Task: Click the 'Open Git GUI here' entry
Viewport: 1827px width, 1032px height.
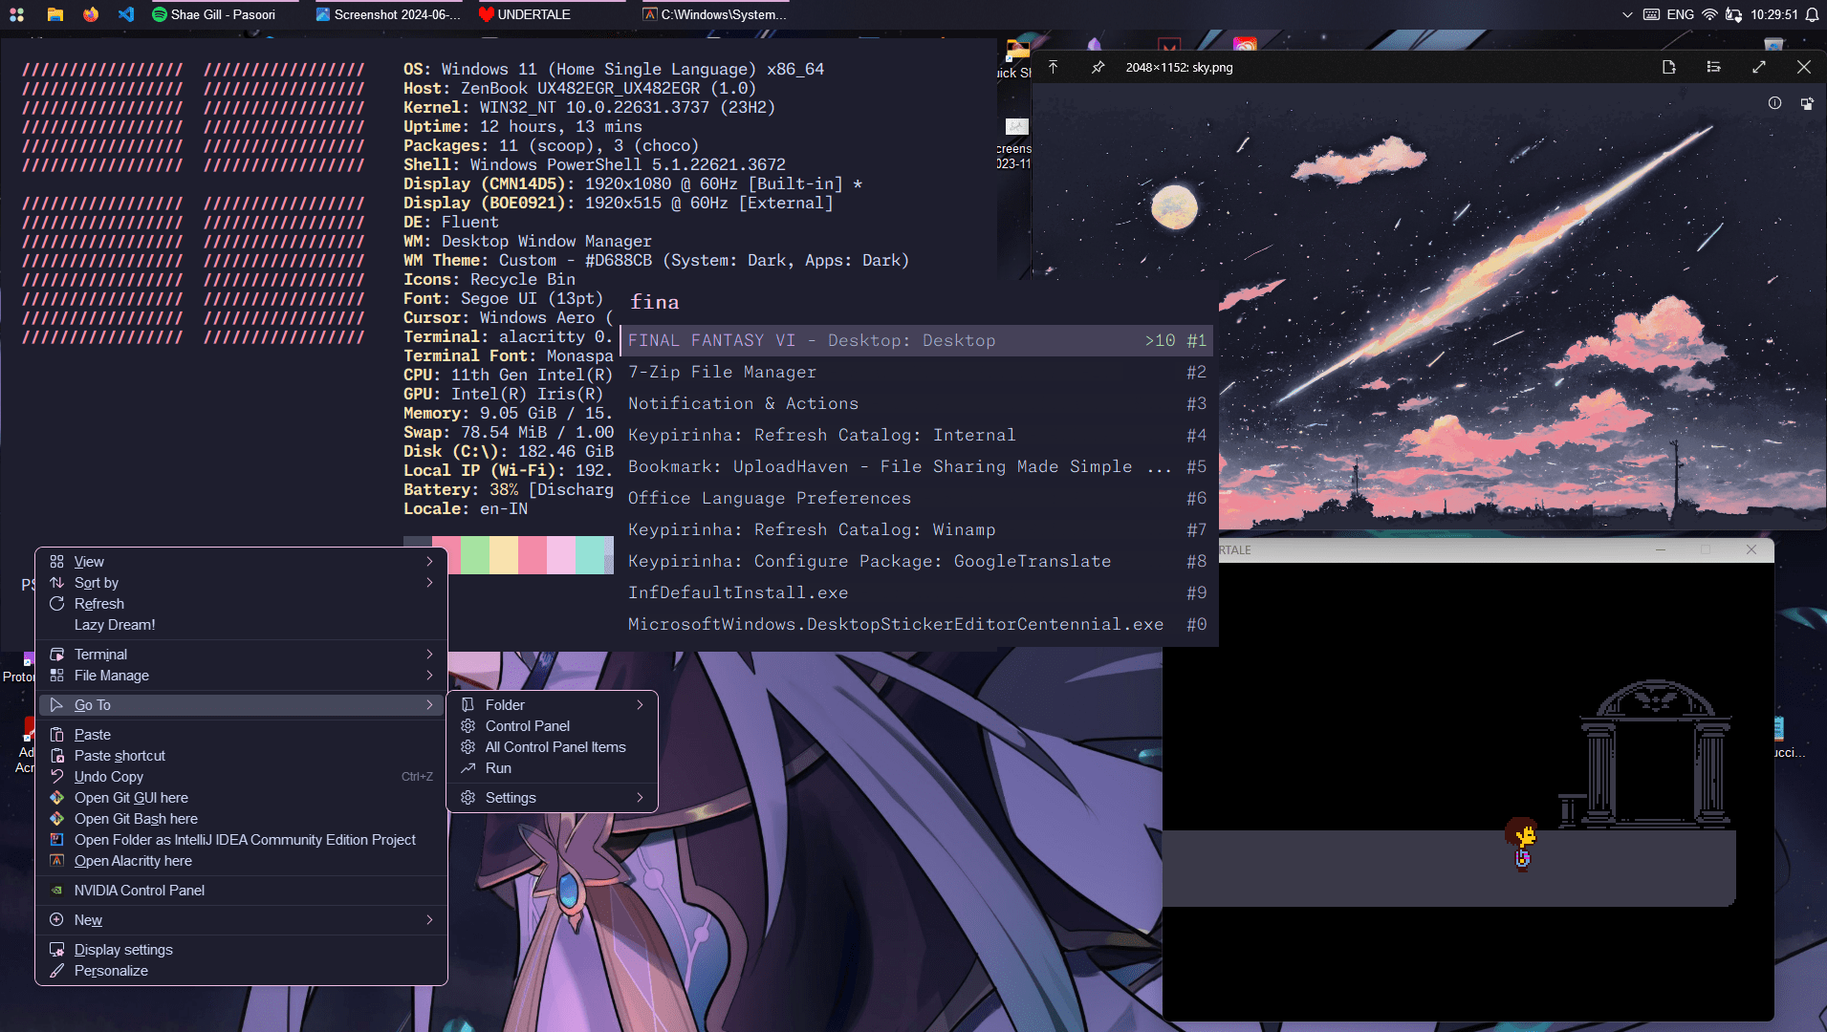Action: coord(241,798)
